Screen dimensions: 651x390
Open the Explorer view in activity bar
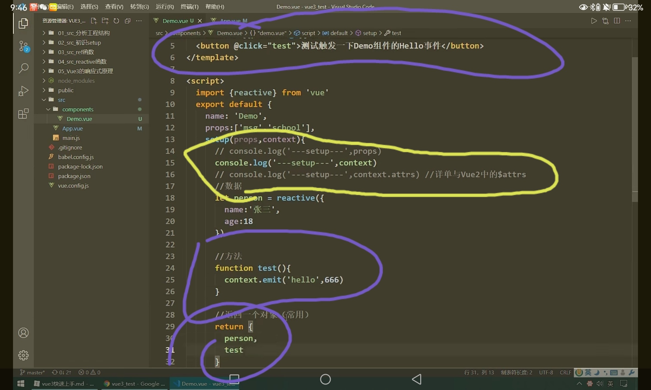click(x=23, y=23)
